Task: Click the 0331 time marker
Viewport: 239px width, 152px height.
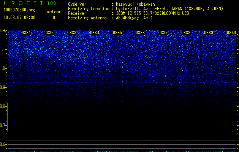Action: click(x=26, y=33)
